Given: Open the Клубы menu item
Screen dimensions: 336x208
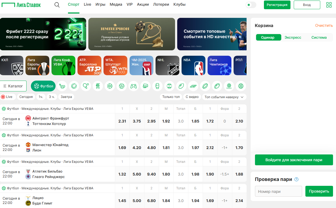Looking at the screenshot, I should coord(179,5).
